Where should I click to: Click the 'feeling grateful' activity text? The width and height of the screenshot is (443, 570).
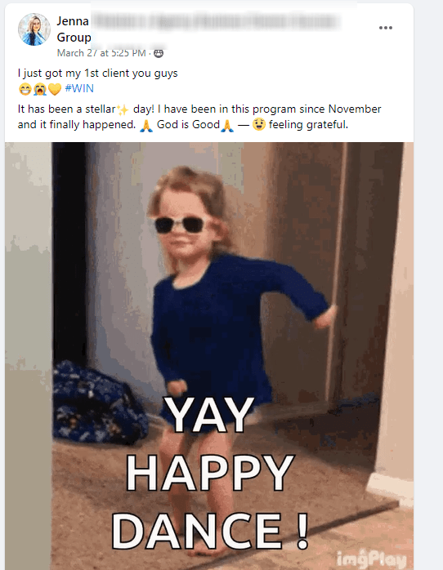308,125
